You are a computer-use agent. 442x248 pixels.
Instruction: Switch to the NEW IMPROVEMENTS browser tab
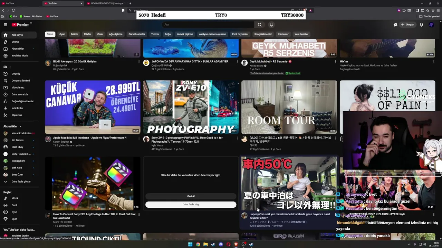tap(106, 3)
